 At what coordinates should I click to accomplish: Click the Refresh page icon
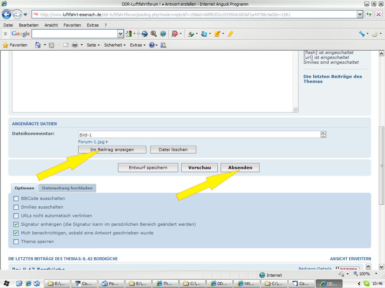click(369, 15)
